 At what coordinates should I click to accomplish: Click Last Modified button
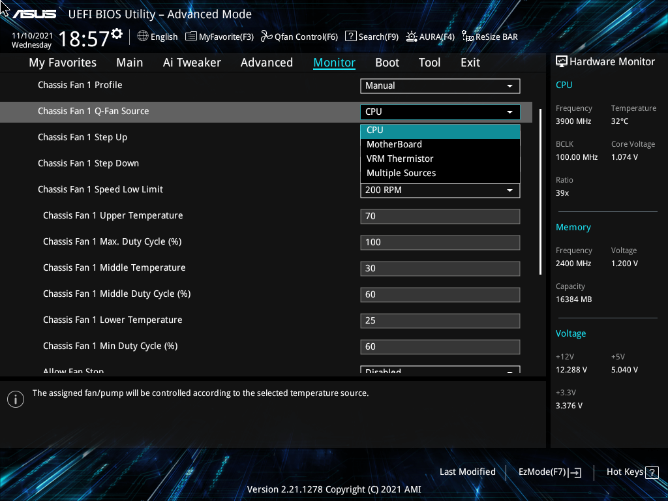[x=467, y=472]
